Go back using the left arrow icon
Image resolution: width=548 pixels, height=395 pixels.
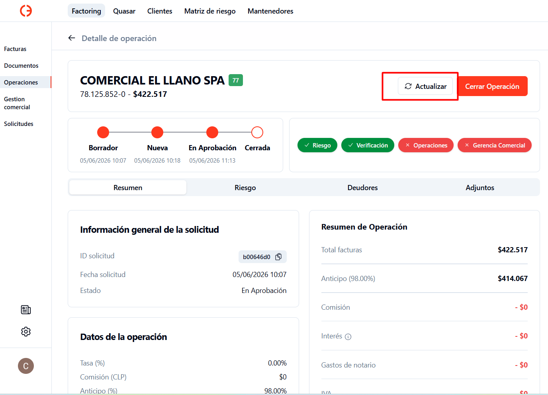pyautogui.click(x=72, y=38)
